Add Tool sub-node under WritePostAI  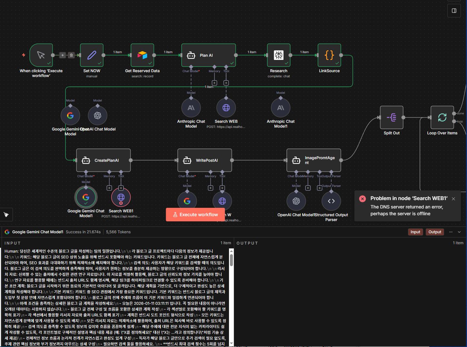click(x=222, y=188)
